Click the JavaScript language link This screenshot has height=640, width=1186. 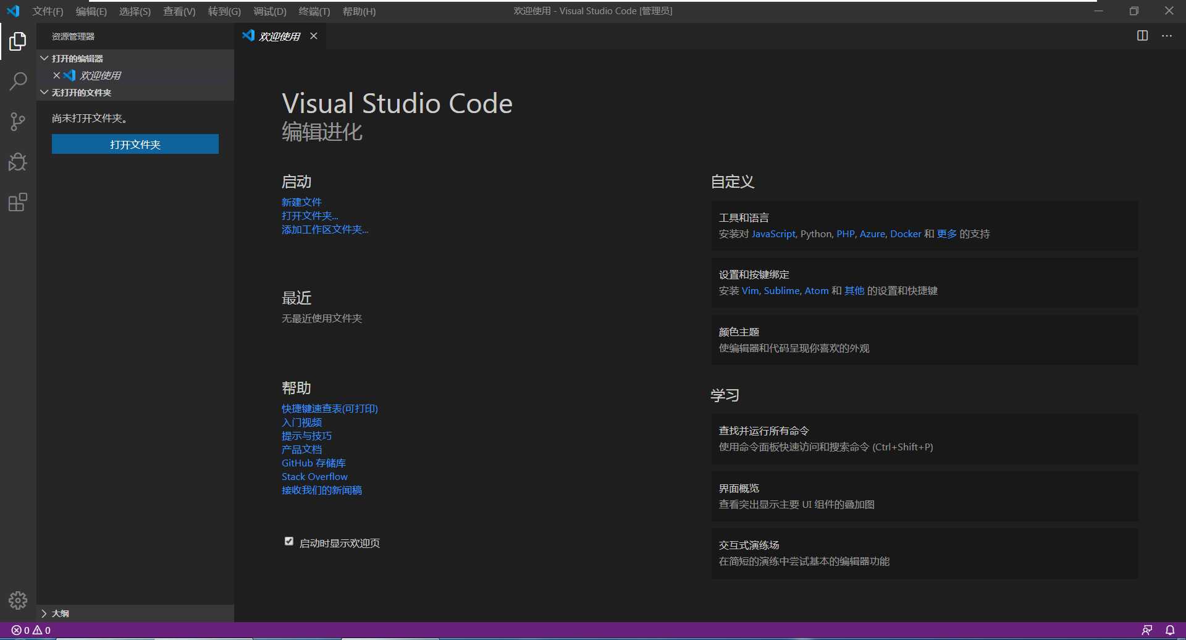773,234
